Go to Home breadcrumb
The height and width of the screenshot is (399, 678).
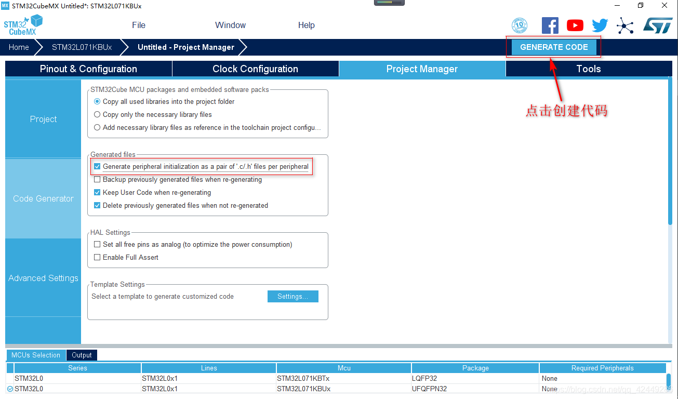[x=19, y=47]
